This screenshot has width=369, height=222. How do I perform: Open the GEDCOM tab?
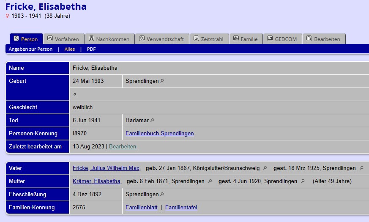tap(282, 39)
